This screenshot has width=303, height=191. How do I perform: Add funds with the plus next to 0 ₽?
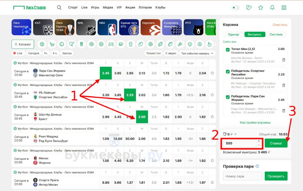[x=235, y=134]
